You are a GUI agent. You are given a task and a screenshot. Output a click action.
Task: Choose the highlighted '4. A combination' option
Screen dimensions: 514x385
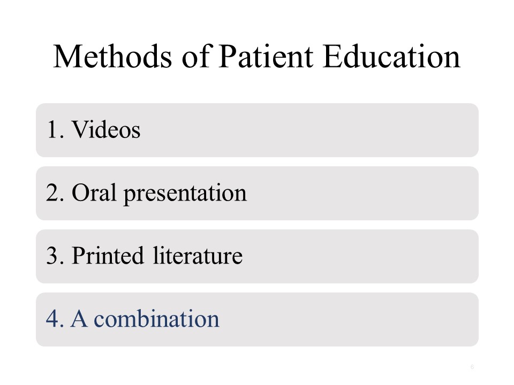click(x=257, y=320)
